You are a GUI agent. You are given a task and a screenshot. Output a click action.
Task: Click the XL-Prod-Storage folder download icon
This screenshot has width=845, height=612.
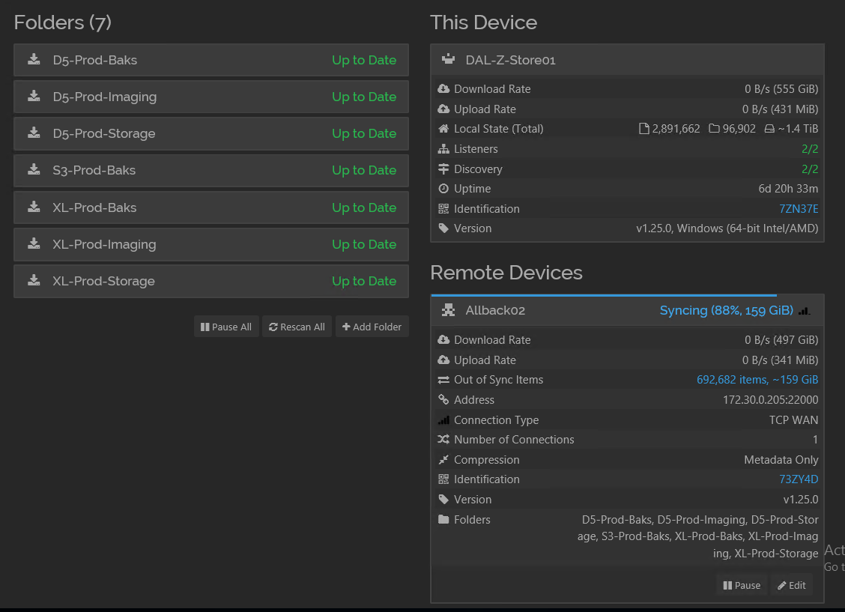pos(34,280)
